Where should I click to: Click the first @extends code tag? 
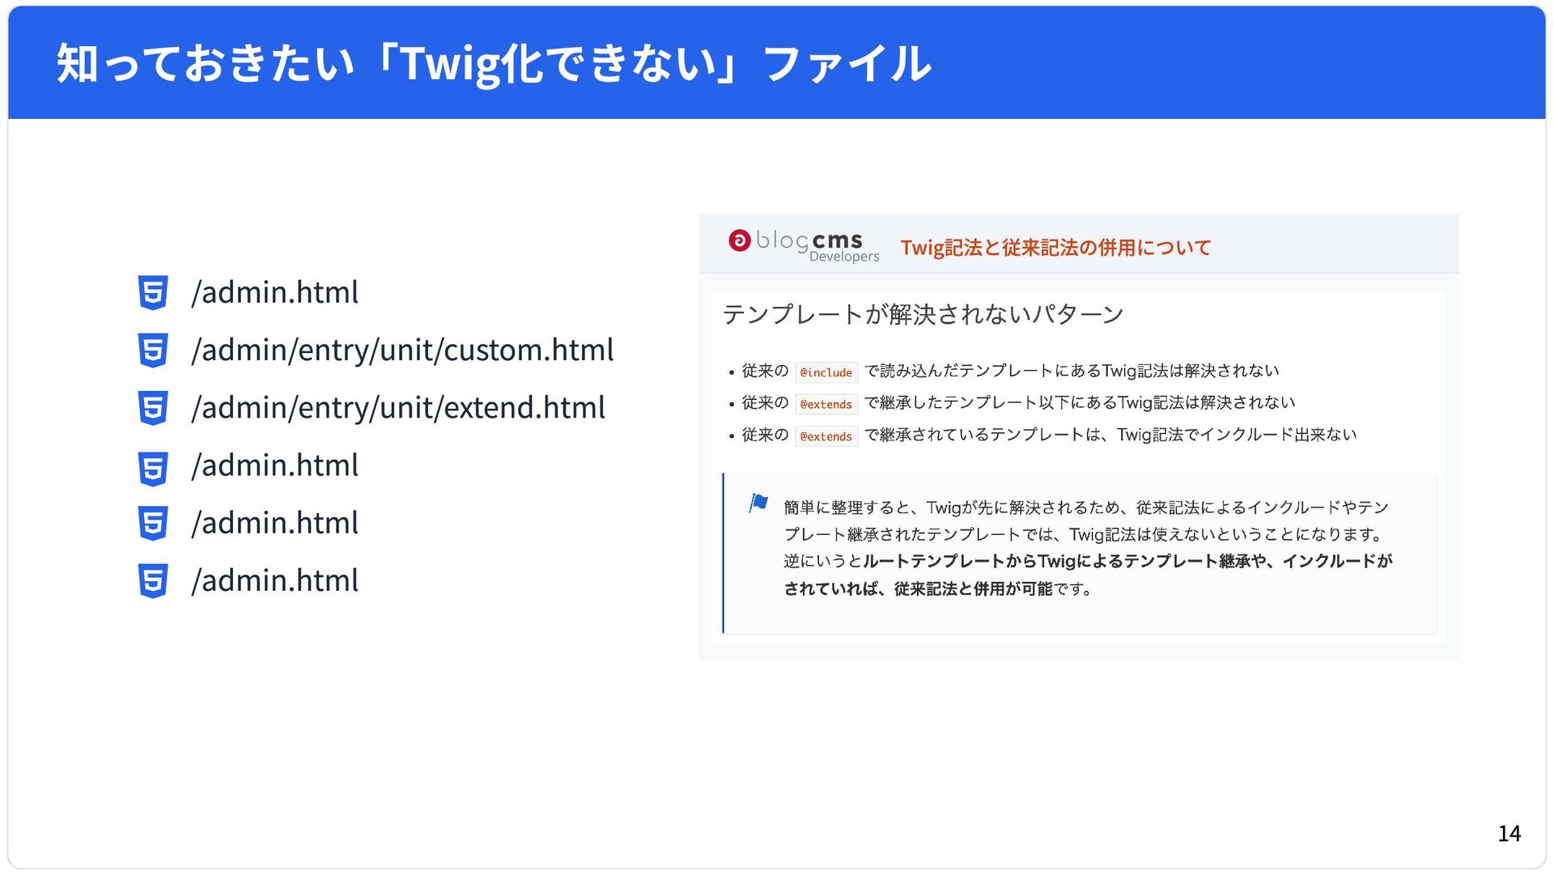[x=826, y=404]
